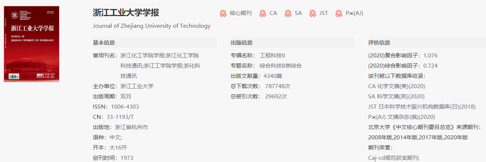Click the Рж(AJ) badge label
The height and width of the screenshot is (162, 486).
[x=354, y=13]
